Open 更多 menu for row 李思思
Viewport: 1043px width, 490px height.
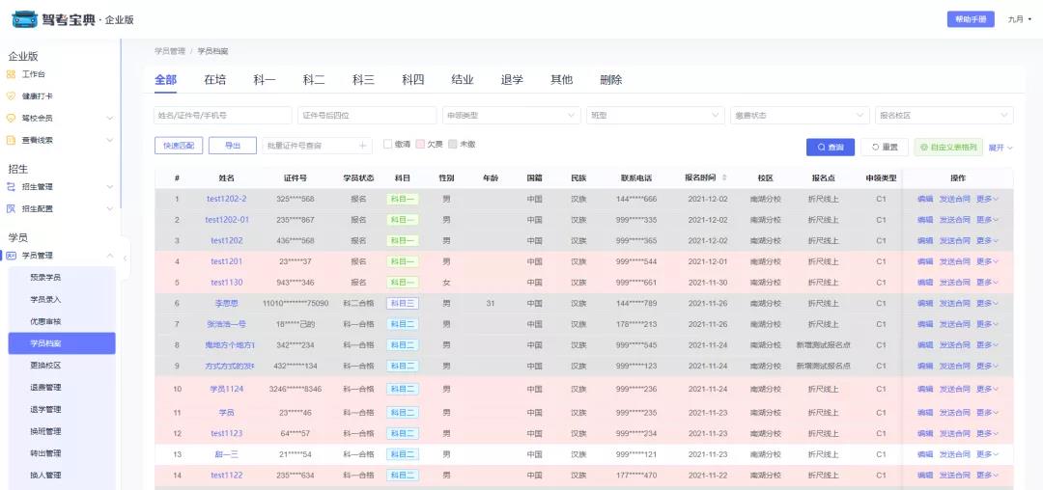point(988,304)
